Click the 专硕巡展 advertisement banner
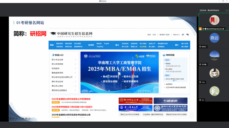The width and height of the screenshot is (229, 128). [x=170, y=101]
